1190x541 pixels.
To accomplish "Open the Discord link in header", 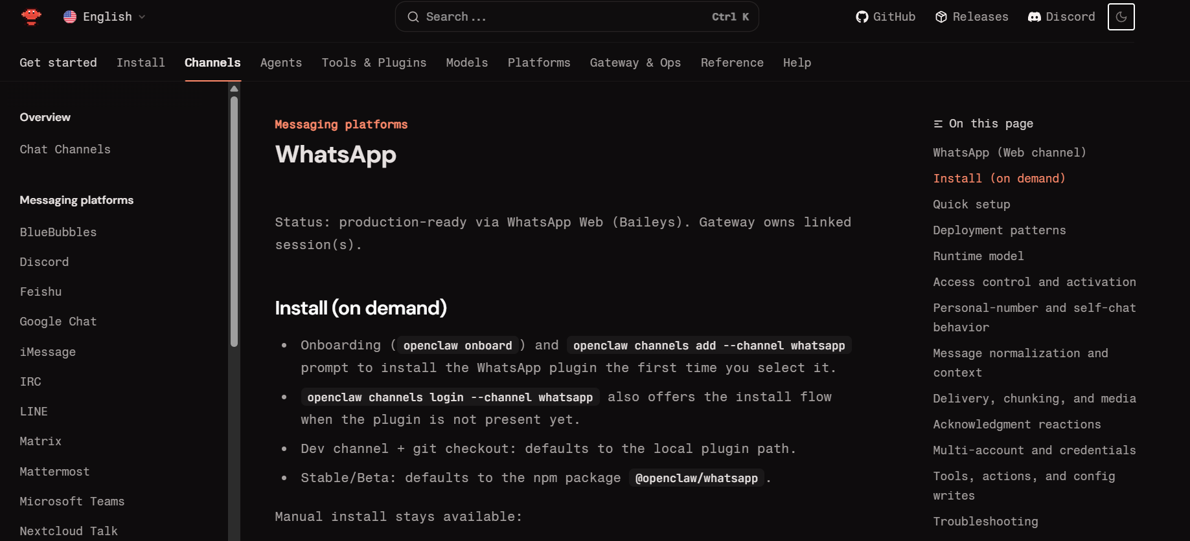I will click(1062, 17).
